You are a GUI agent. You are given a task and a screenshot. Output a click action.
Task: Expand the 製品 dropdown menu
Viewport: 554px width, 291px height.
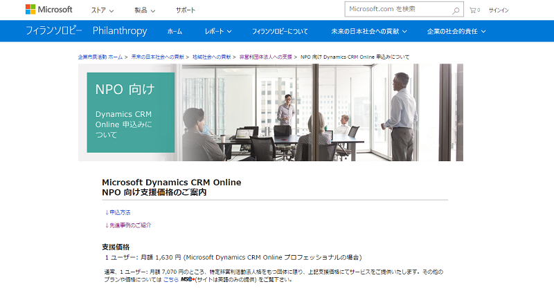(x=145, y=10)
